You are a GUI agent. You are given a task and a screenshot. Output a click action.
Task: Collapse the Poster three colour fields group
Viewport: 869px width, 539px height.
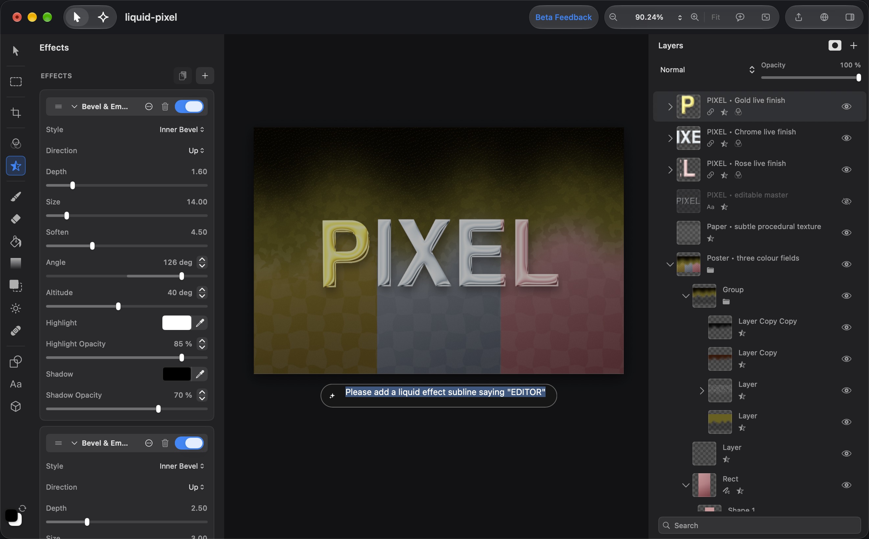[670, 265]
